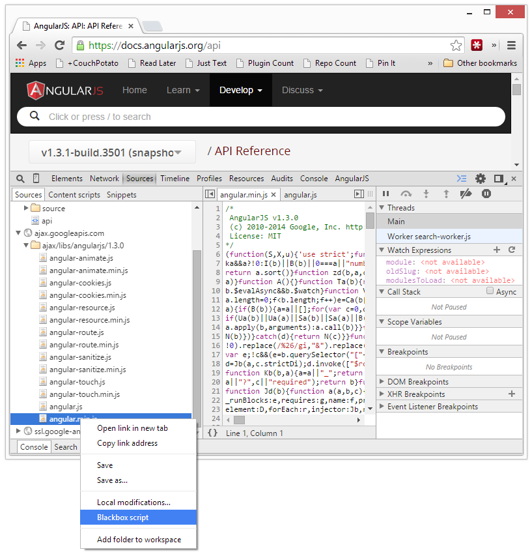The image size is (532, 554).
Task: Expand Event Listener Breakpoints section
Action: pyautogui.click(x=382, y=406)
